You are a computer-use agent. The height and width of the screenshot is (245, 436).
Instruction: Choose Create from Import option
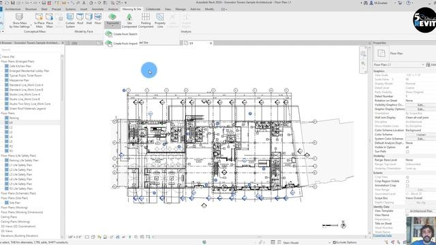click(x=121, y=44)
